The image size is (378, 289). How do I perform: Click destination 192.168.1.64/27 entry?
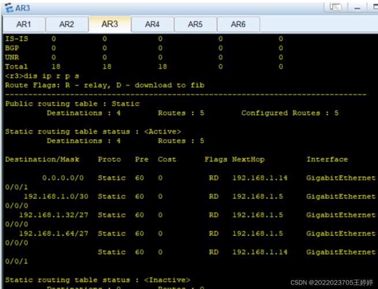54,234
